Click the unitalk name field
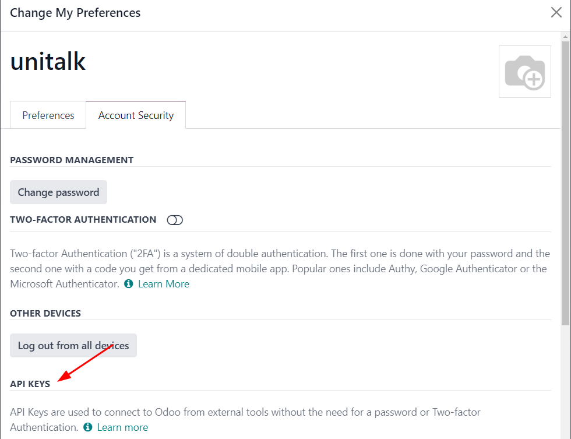This screenshot has width=571, height=439. click(48, 61)
